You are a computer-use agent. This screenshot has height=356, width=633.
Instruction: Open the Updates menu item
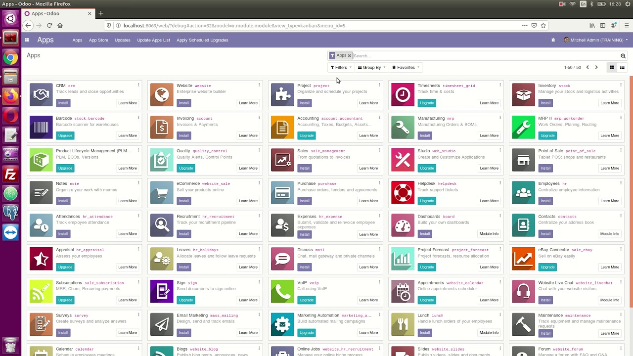click(x=123, y=40)
